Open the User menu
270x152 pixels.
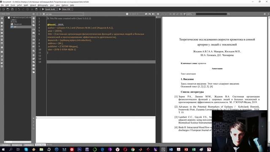[52, 5]
